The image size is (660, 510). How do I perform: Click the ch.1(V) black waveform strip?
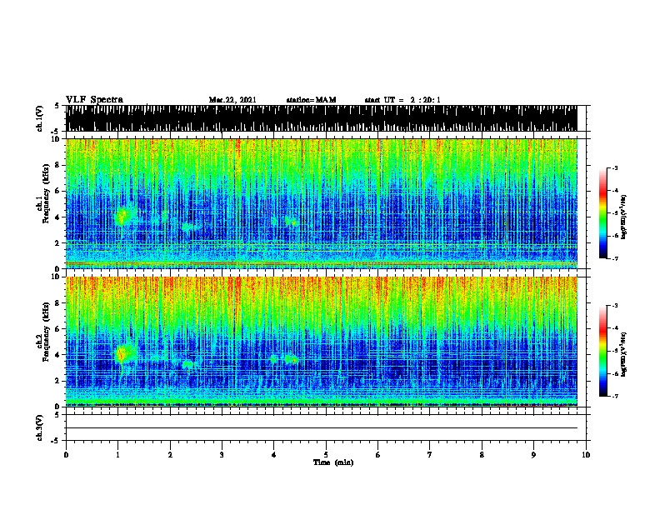click(x=321, y=118)
